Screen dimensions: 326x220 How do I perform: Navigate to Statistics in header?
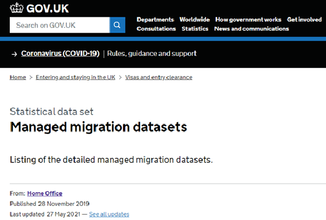195,29
